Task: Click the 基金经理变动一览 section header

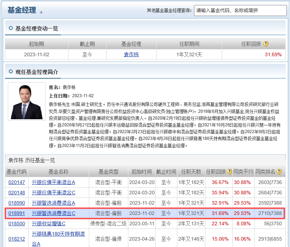Action: 37,29
